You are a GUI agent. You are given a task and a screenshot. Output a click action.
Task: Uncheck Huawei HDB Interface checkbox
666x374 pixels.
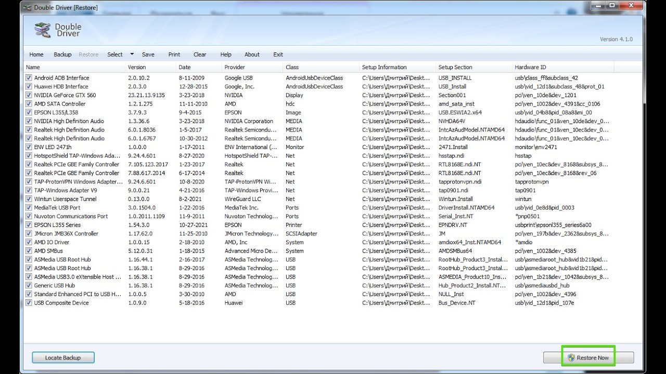[x=29, y=87]
